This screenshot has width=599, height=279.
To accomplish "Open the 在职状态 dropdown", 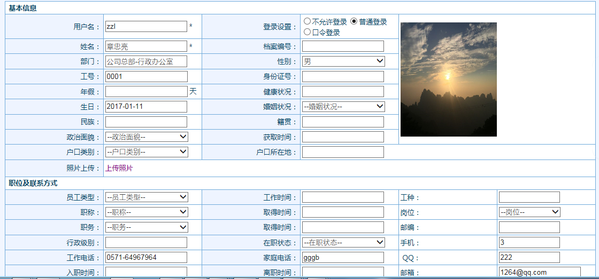I will click(x=343, y=242).
